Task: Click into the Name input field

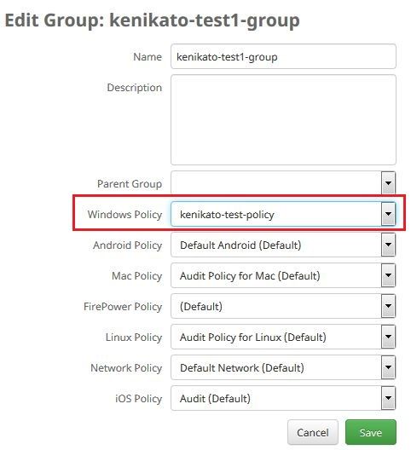Action: point(283,56)
